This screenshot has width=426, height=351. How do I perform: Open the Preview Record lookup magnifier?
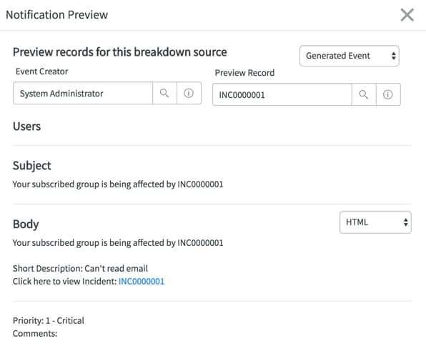[364, 94]
